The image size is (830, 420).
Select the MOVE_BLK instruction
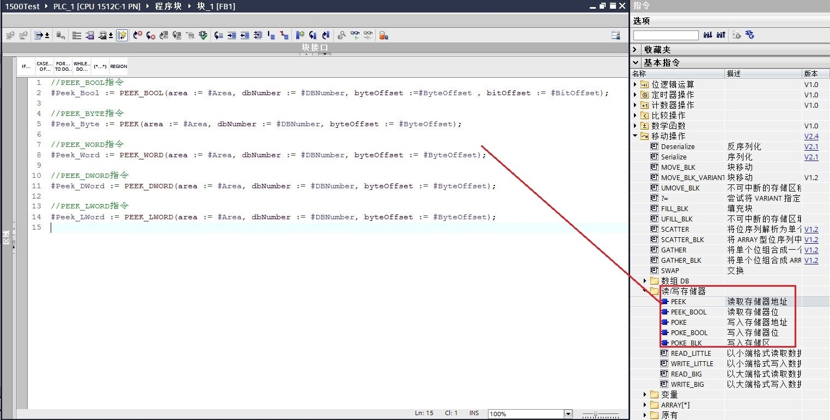click(678, 167)
